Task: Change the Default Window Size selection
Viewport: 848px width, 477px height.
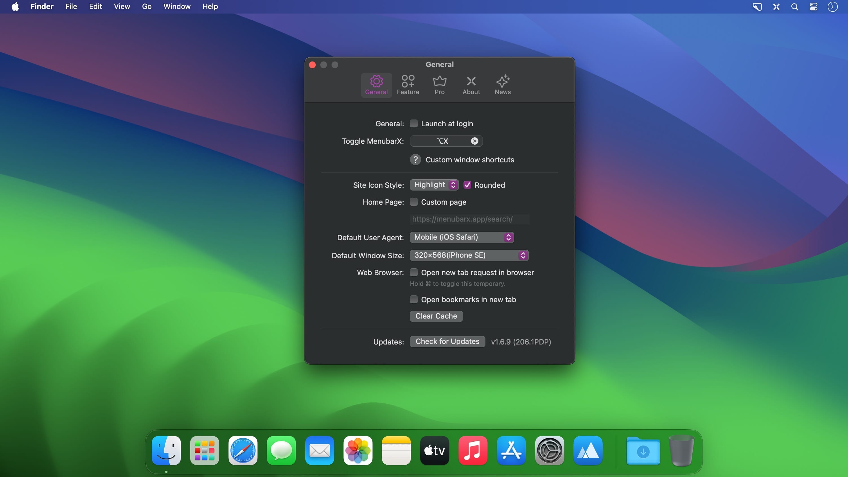Action: pos(469,255)
